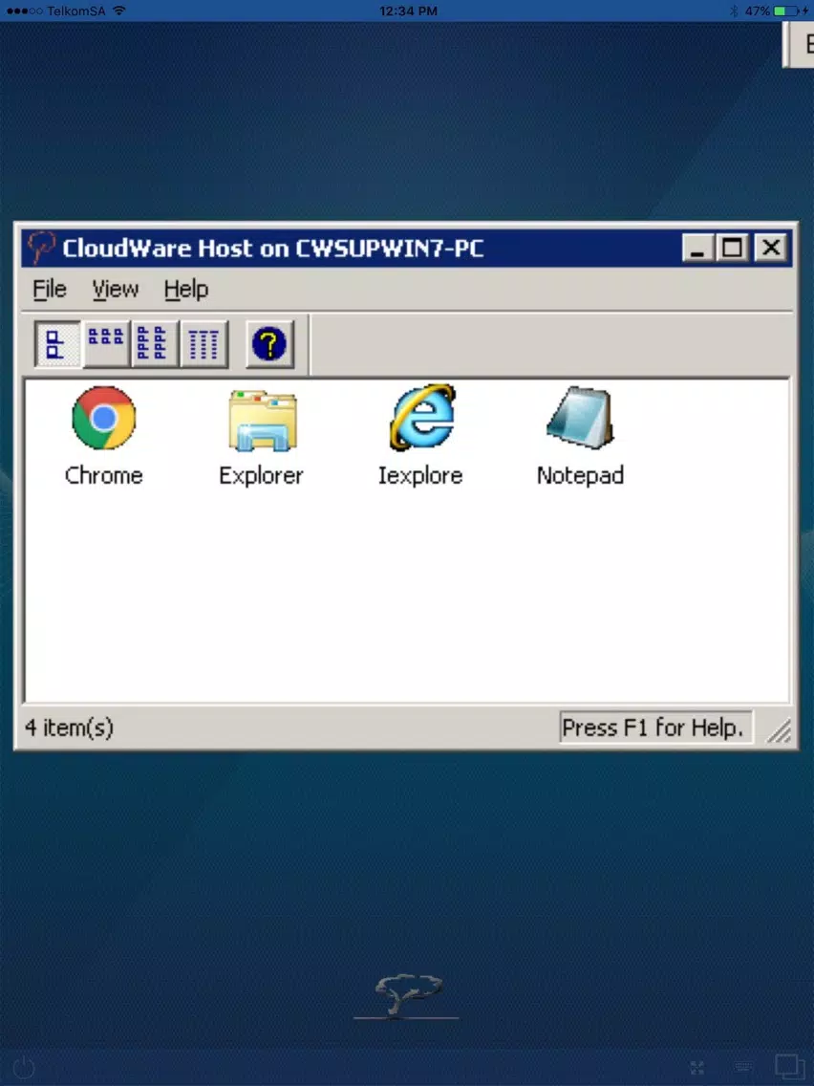Tap the power icon at bottom left

[24, 1067]
